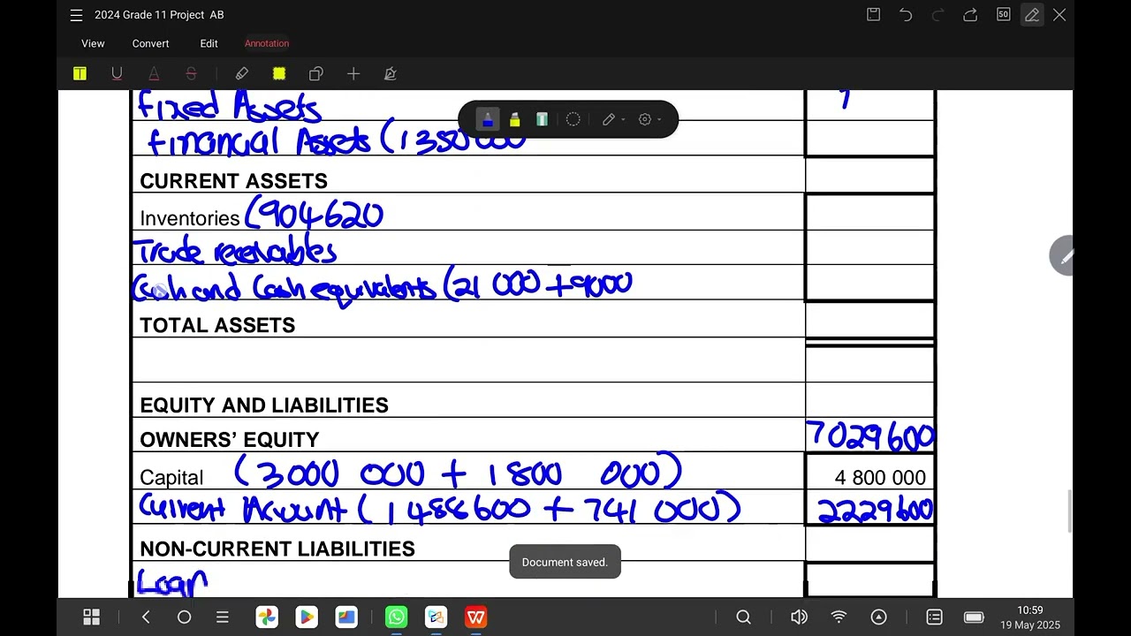The image size is (1131, 636).
Task: Click the EQUITY AND LIABILITIES heading
Action: 264,405
